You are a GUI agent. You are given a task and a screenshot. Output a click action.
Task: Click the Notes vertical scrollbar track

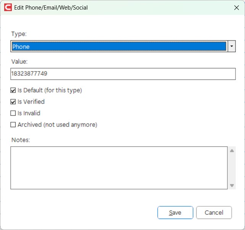tap(232, 168)
